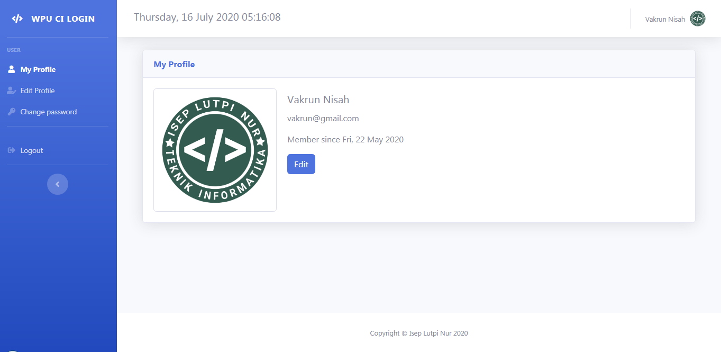
Task: Click the Edit Profile user-edit icon
Action: tap(12, 91)
